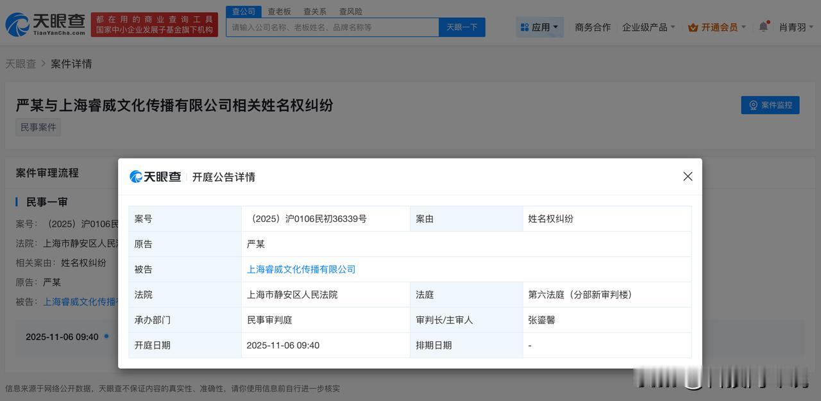Click the 天眼查 breadcrumb link
This screenshot has height=401, width=821.
tap(21, 64)
